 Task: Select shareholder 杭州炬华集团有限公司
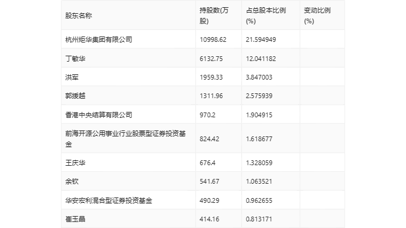[99, 39]
